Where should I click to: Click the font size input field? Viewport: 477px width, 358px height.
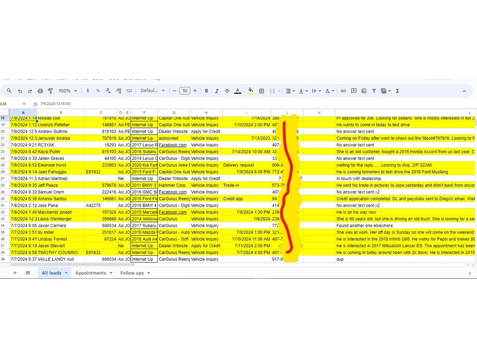185,91
